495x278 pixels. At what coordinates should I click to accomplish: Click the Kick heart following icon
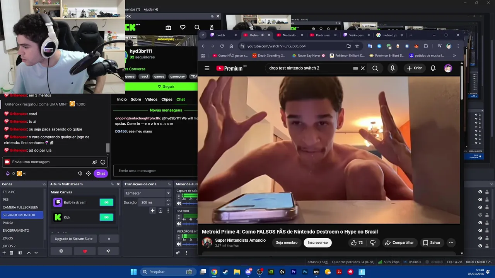183,27
